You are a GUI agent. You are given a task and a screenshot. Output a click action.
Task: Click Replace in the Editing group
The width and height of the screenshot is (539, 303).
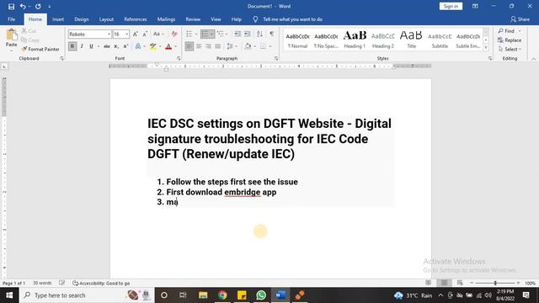pyautogui.click(x=510, y=40)
